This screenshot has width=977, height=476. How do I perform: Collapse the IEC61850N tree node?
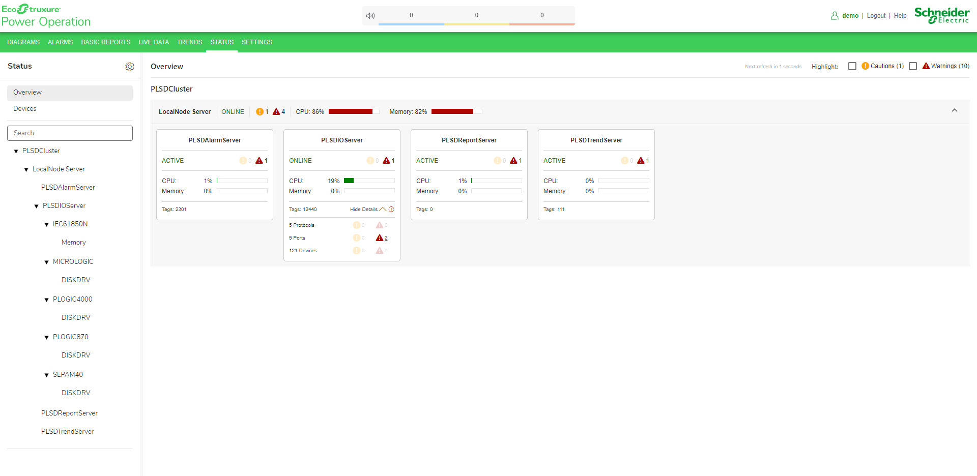click(46, 225)
